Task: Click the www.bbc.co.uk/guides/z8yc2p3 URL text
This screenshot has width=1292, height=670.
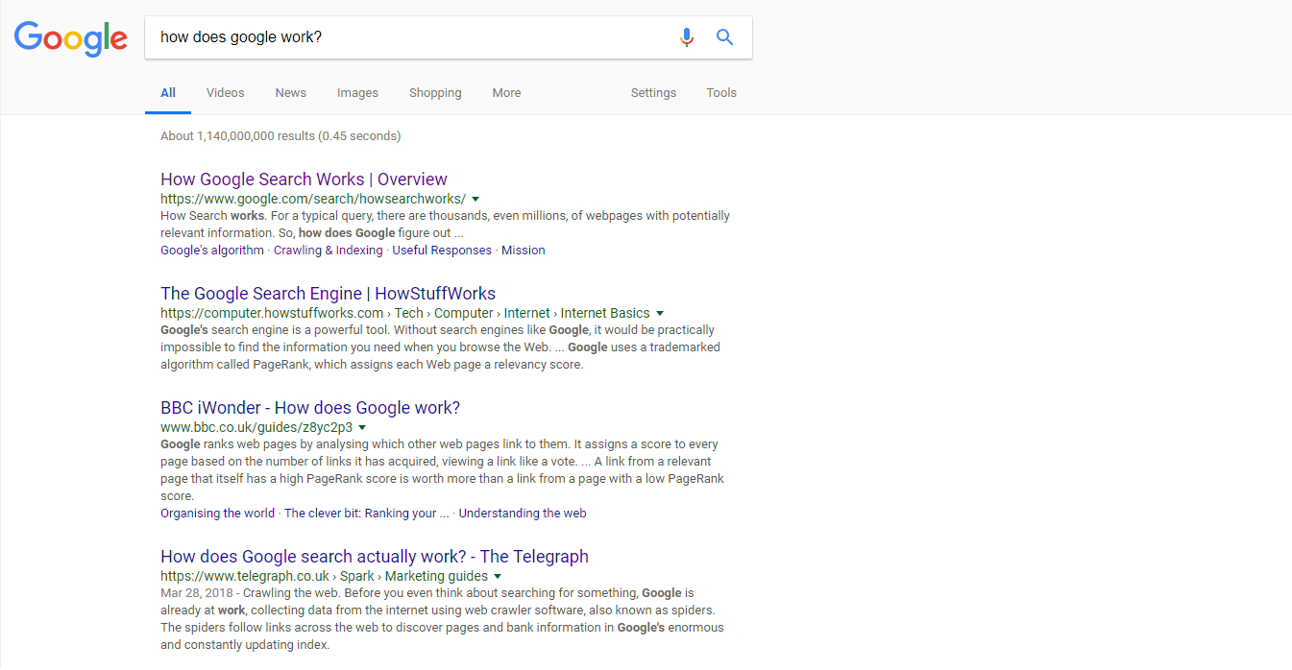Action: click(x=256, y=427)
